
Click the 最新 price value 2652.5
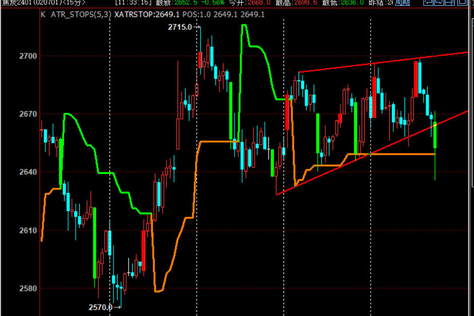[186, 3]
